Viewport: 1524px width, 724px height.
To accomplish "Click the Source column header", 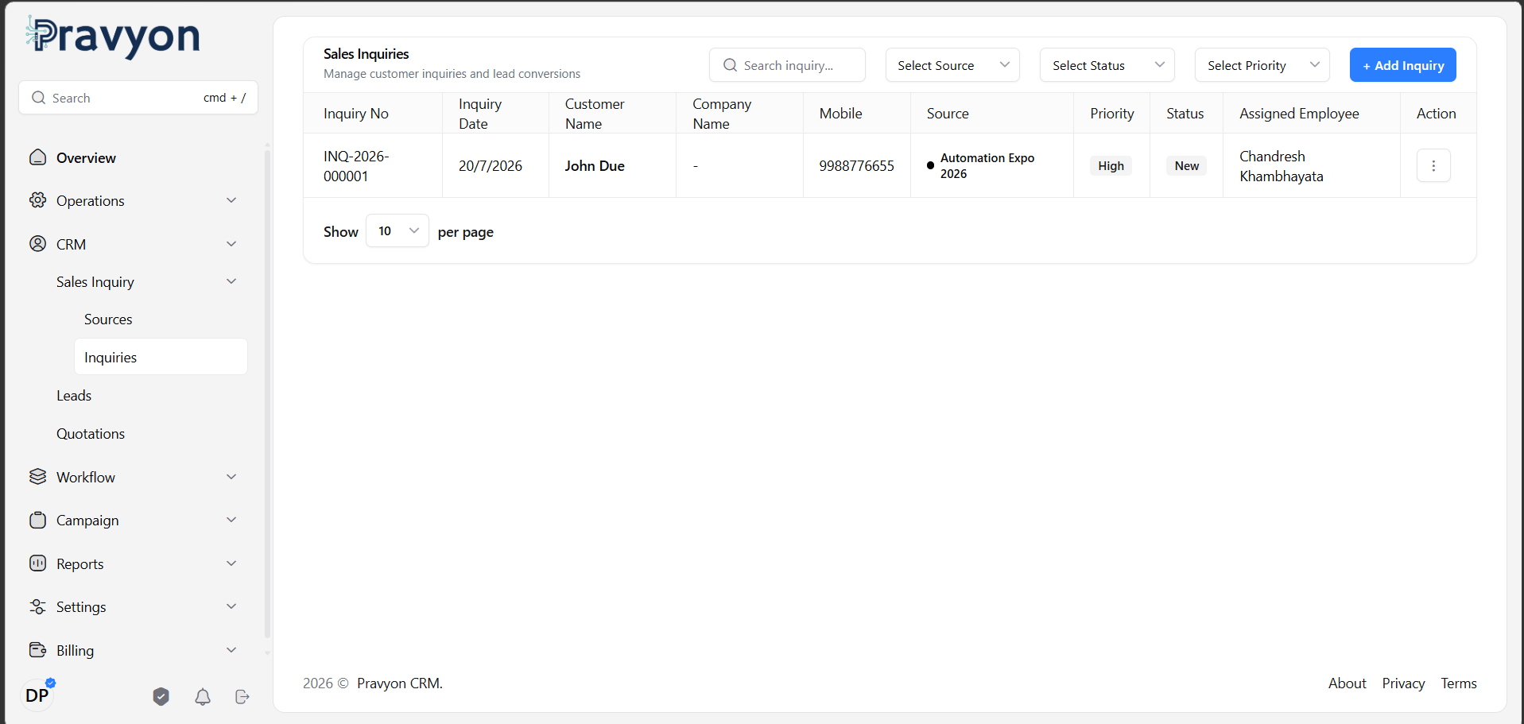I will click(948, 114).
